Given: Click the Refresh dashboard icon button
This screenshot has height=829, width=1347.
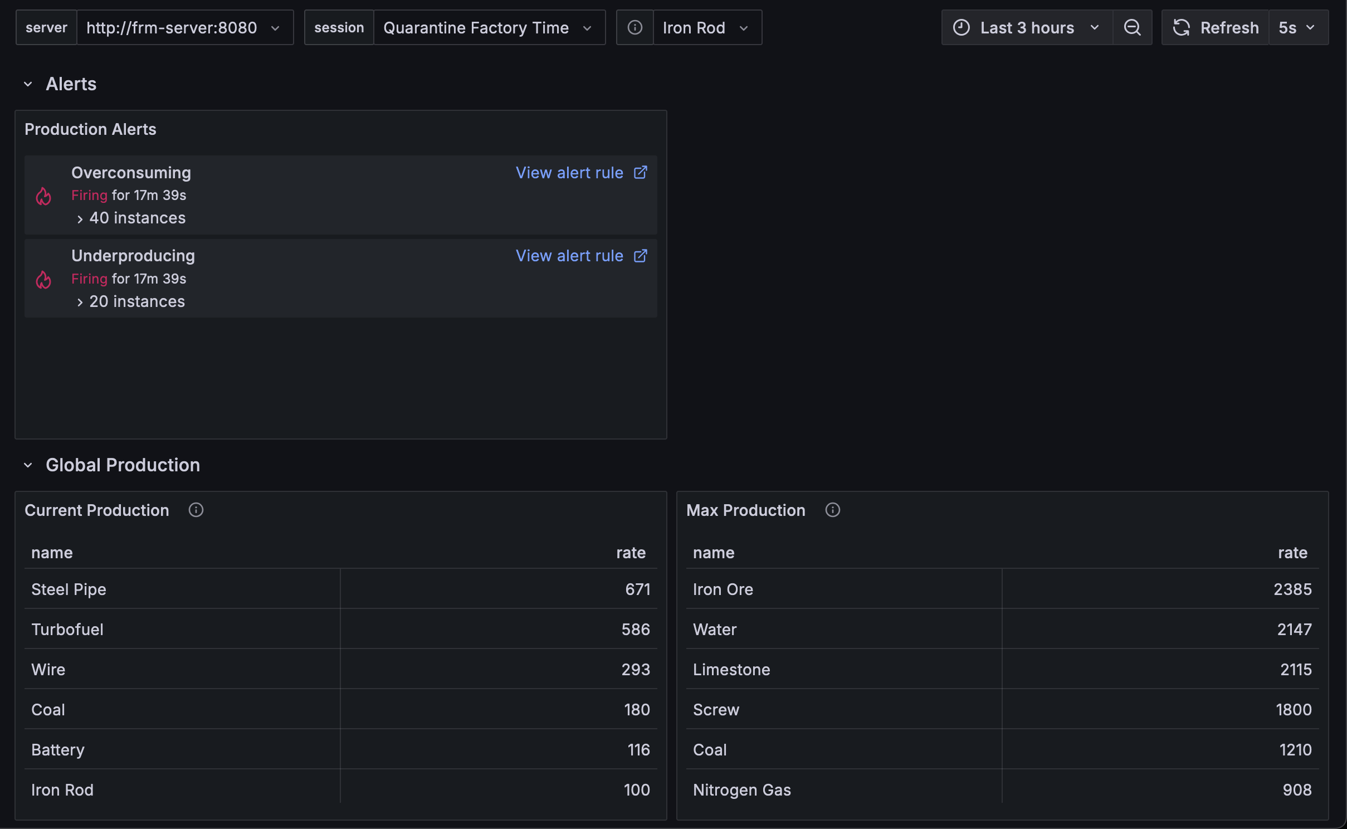Looking at the screenshot, I should click(x=1216, y=27).
